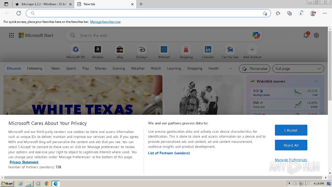
Task: Expand the Full page layout dropdown
Action: point(298,69)
